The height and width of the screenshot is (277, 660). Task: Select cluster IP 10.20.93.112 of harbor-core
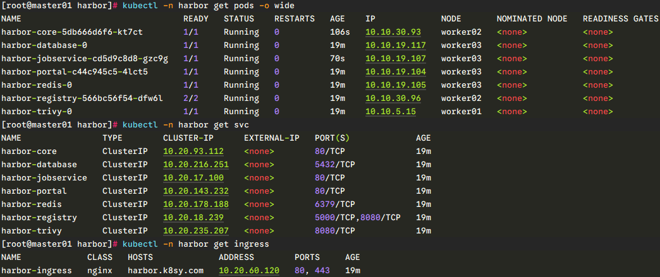(193, 151)
